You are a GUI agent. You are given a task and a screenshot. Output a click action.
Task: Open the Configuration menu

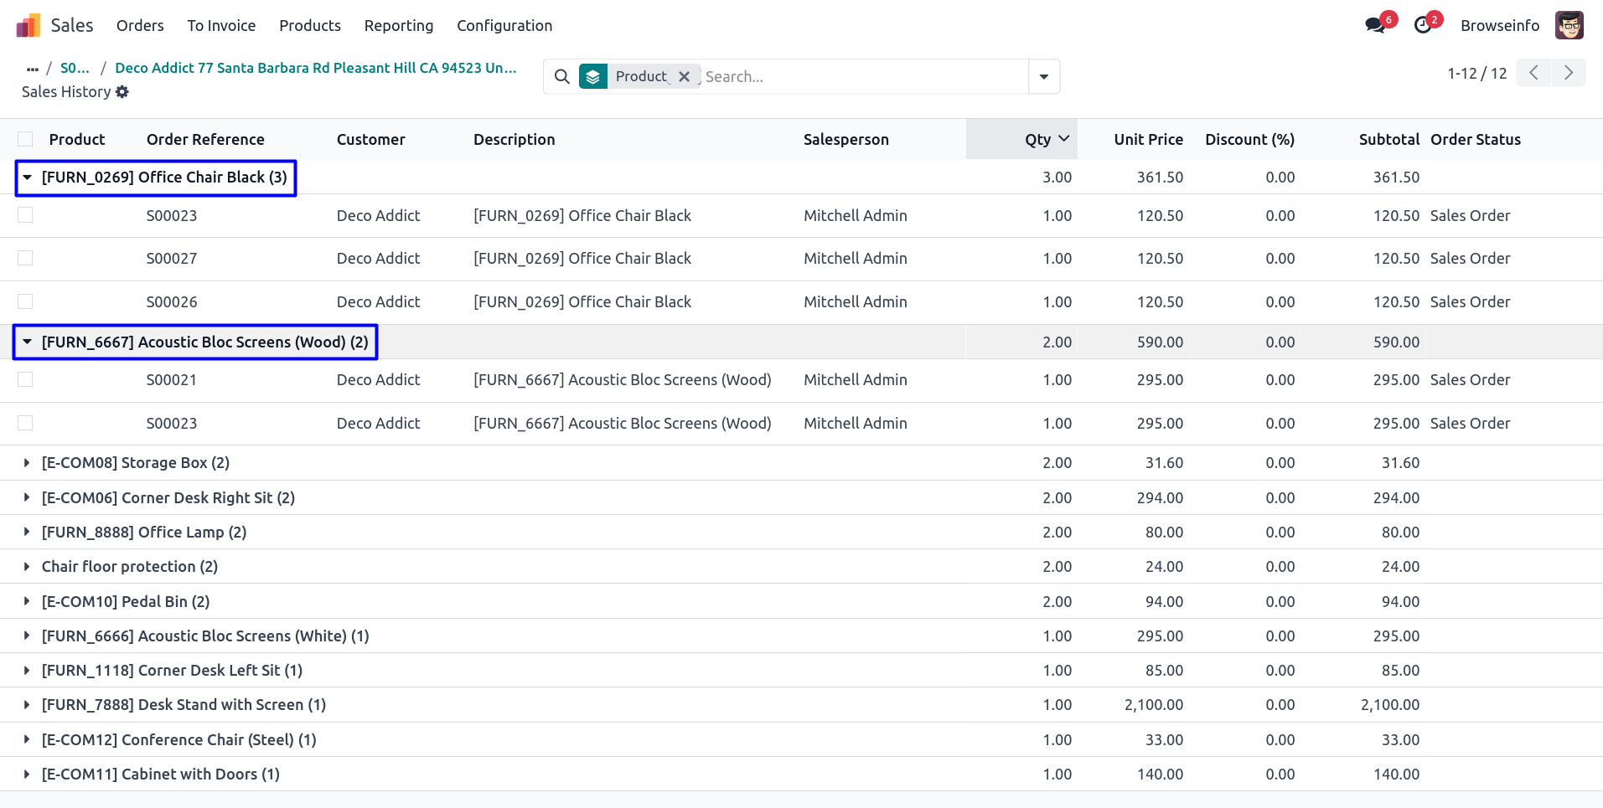click(x=504, y=25)
